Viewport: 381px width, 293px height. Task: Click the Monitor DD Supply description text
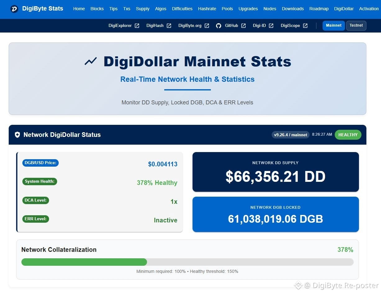pos(187,103)
